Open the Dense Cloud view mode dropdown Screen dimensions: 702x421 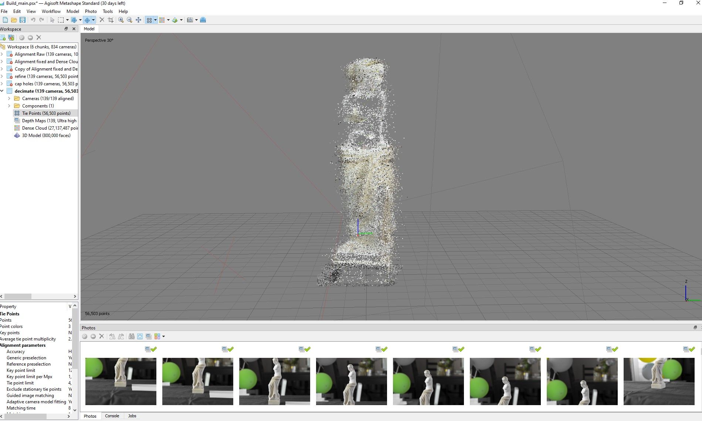168,20
